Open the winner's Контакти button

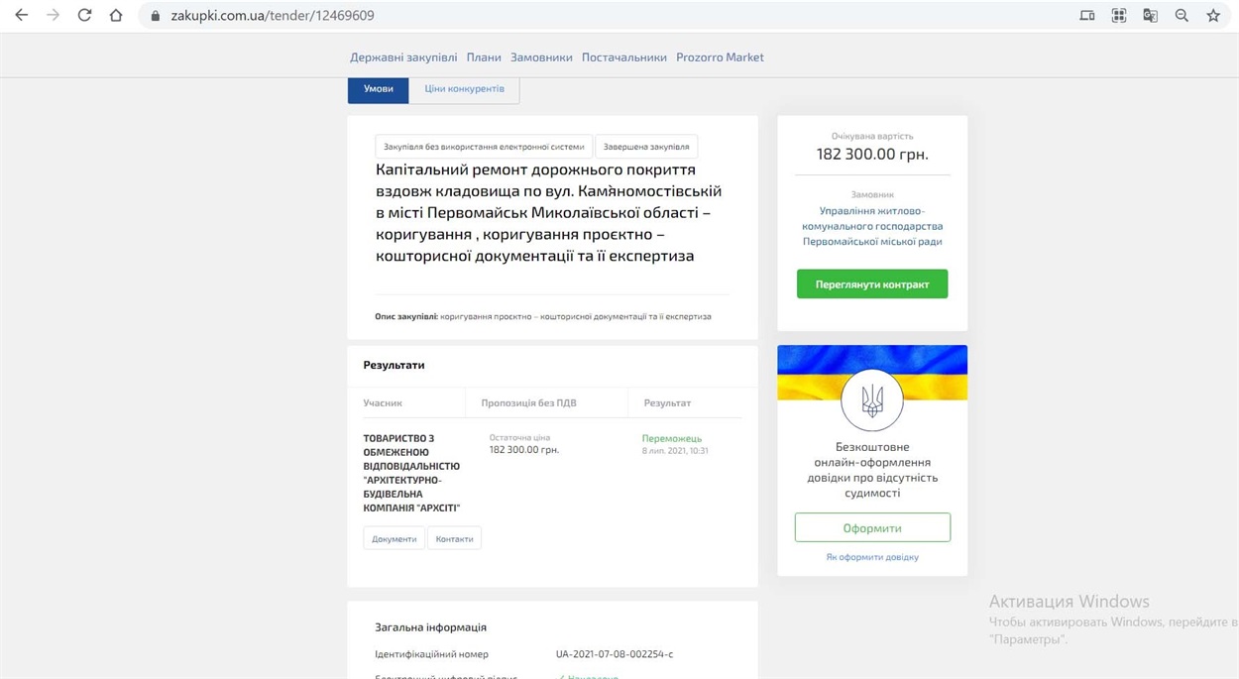click(x=454, y=539)
